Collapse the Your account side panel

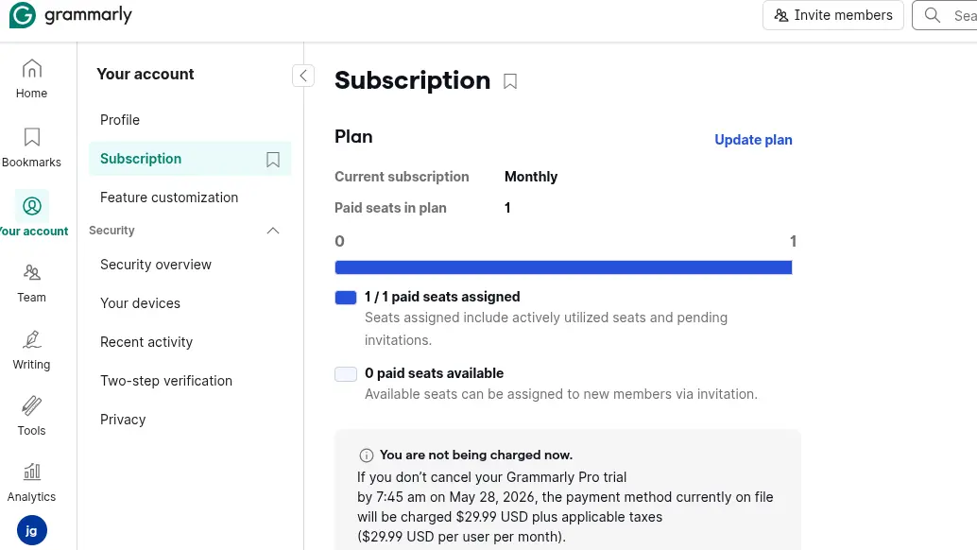tap(303, 76)
